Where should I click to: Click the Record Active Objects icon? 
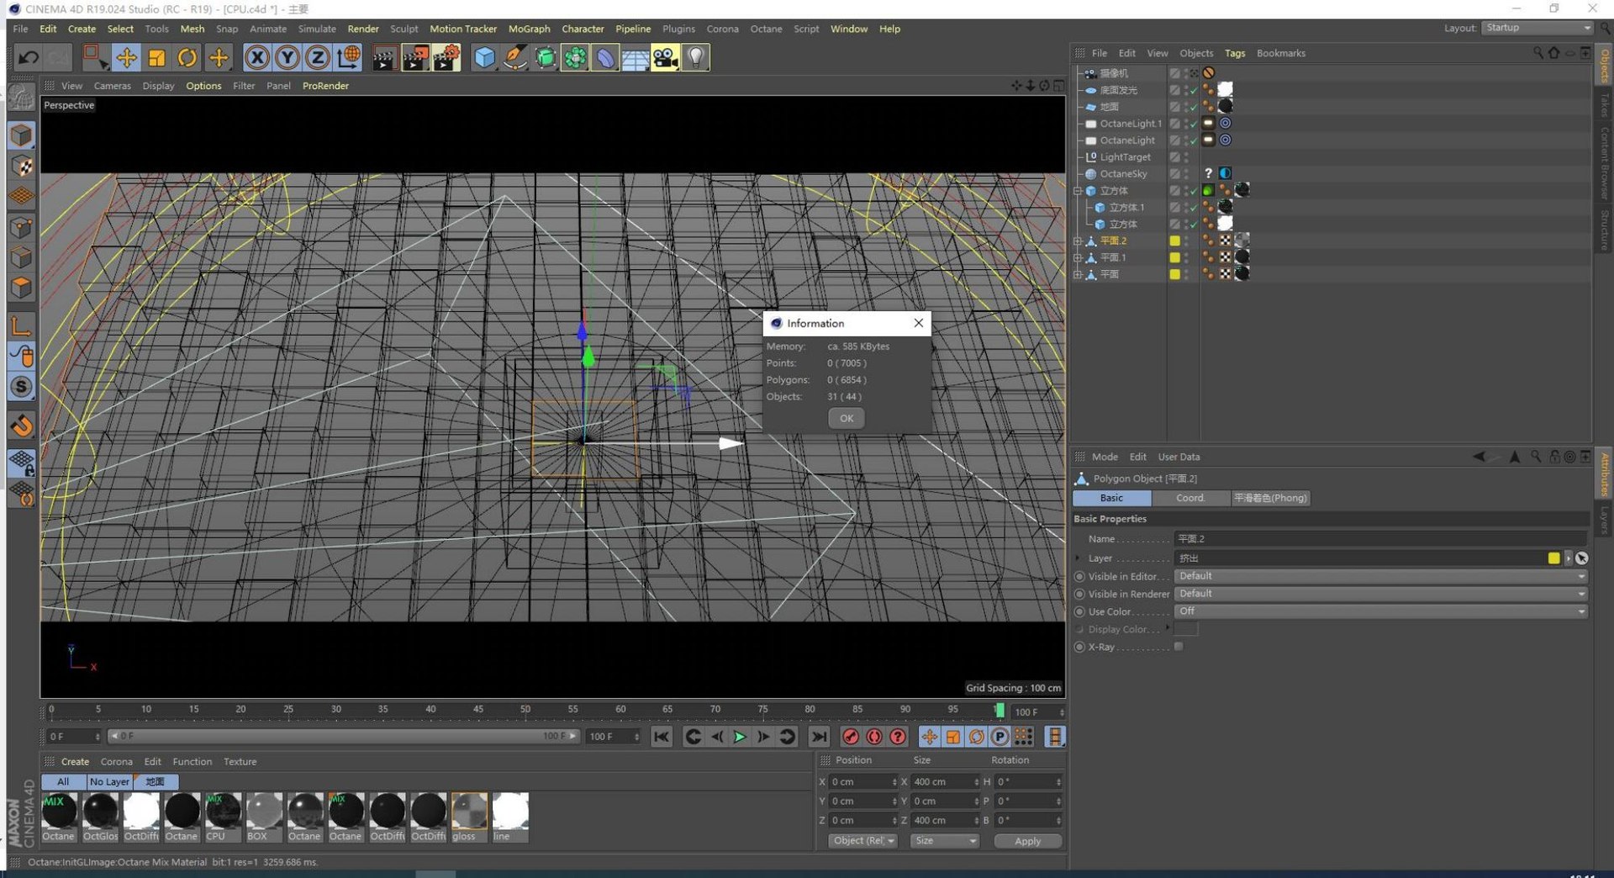point(851,737)
